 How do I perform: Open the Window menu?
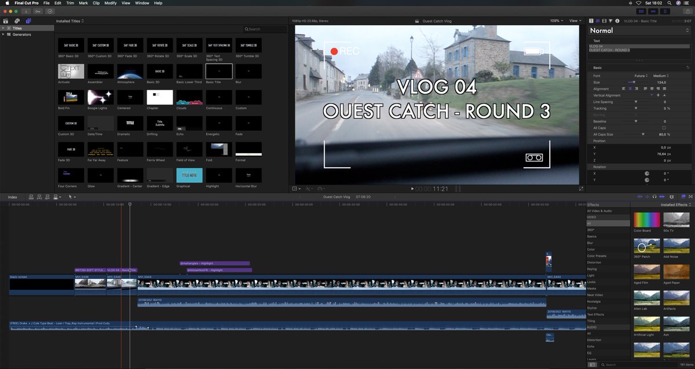click(x=142, y=3)
